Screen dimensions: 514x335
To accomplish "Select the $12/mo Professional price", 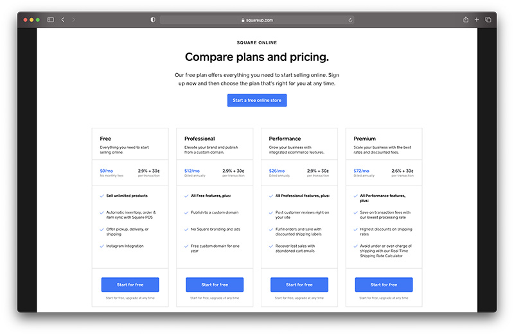I will [x=191, y=171].
